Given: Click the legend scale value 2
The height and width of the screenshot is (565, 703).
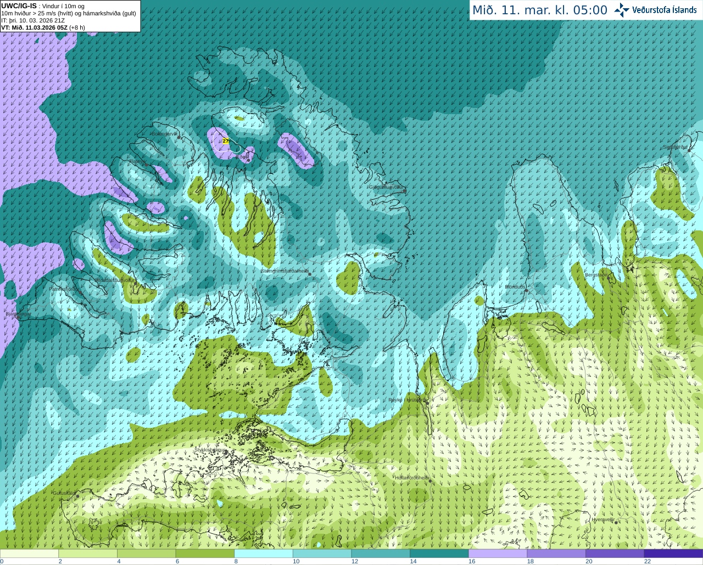Looking at the screenshot, I should click(x=60, y=561).
